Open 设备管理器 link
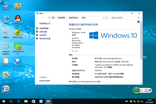156x104 pixels. (44, 28)
